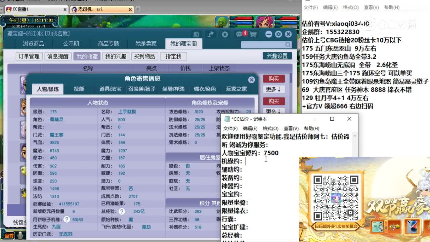
Task: Click the pink-haired character portrait at top
Action: [264, 22]
